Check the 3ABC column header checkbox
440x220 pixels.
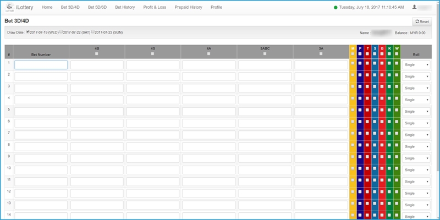click(265, 54)
